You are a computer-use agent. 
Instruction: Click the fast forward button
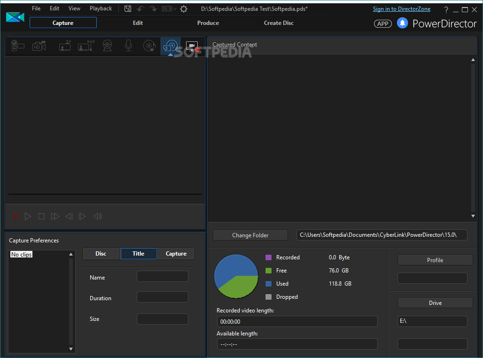tap(55, 216)
